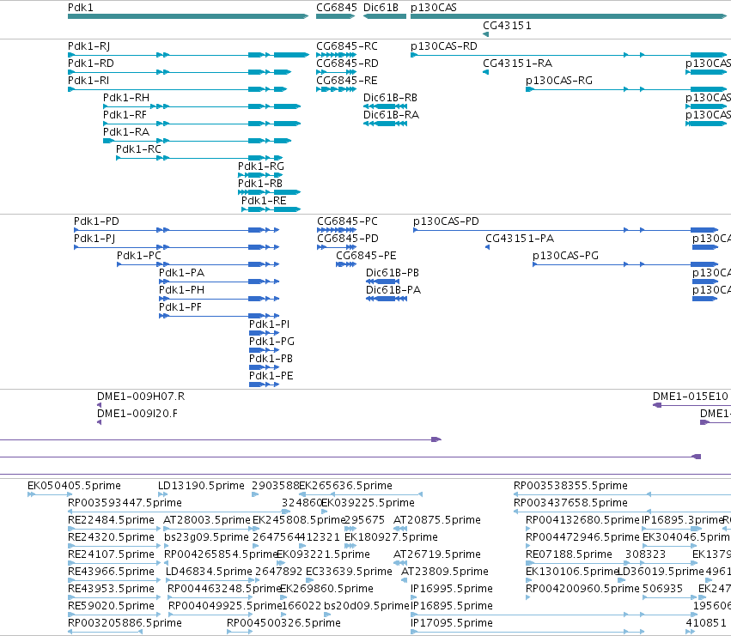Open EST IP16995.5prime
The height and width of the screenshot is (636, 731).
click(452, 589)
